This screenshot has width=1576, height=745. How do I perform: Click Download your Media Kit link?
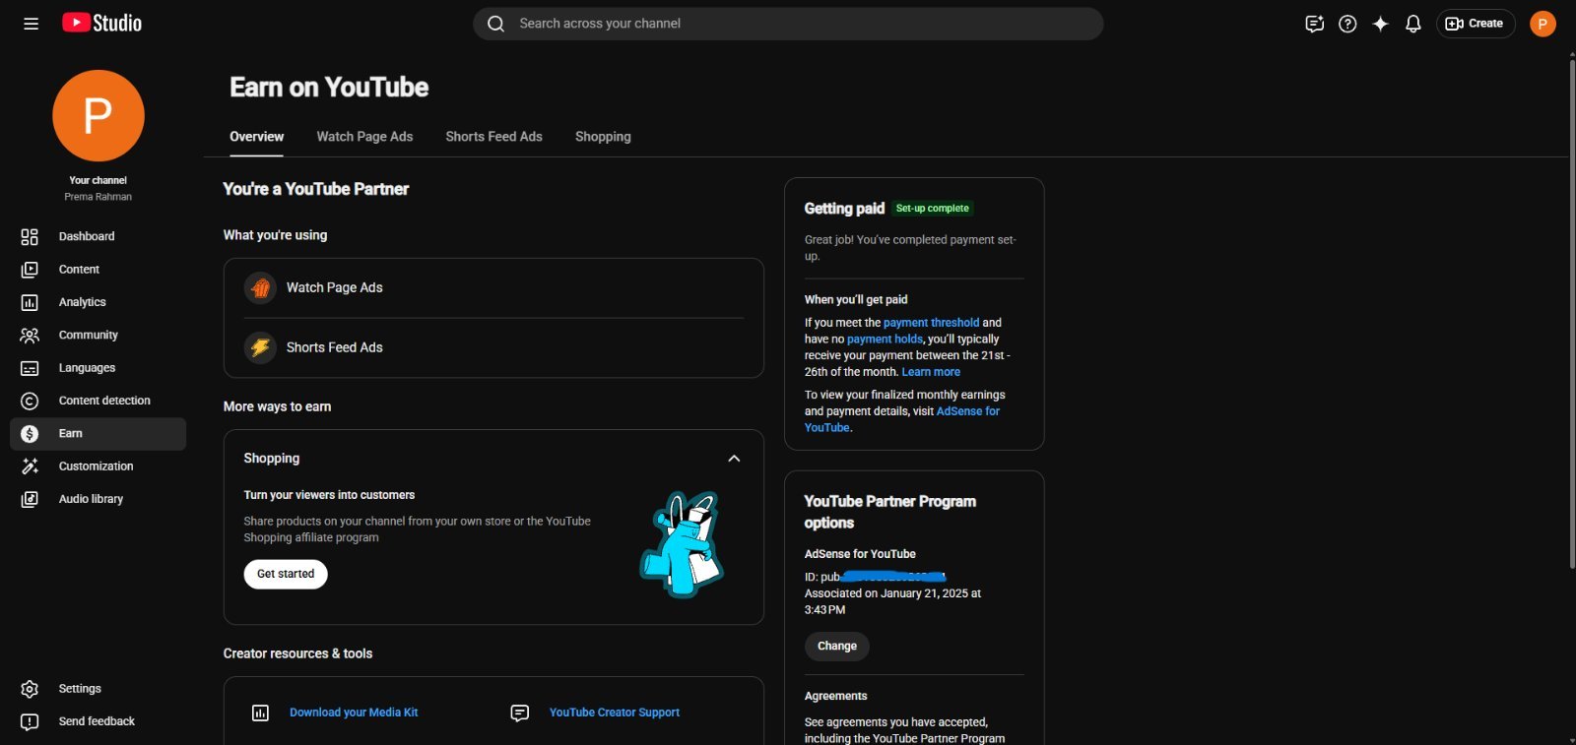pos(354,713)
